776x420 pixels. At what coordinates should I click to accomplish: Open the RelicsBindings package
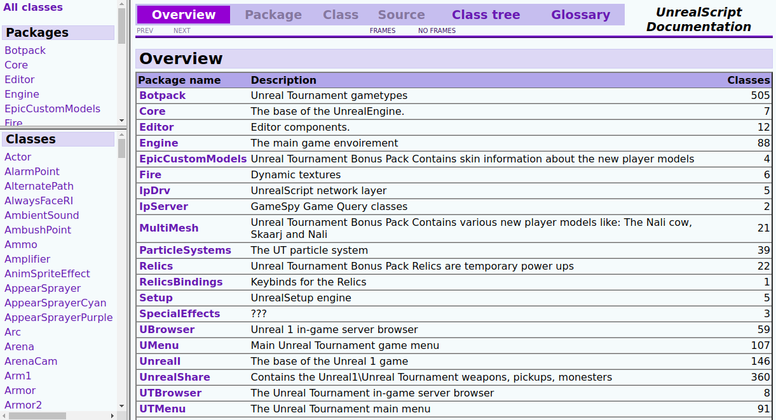pyautogui.click(x=181, y=282)
